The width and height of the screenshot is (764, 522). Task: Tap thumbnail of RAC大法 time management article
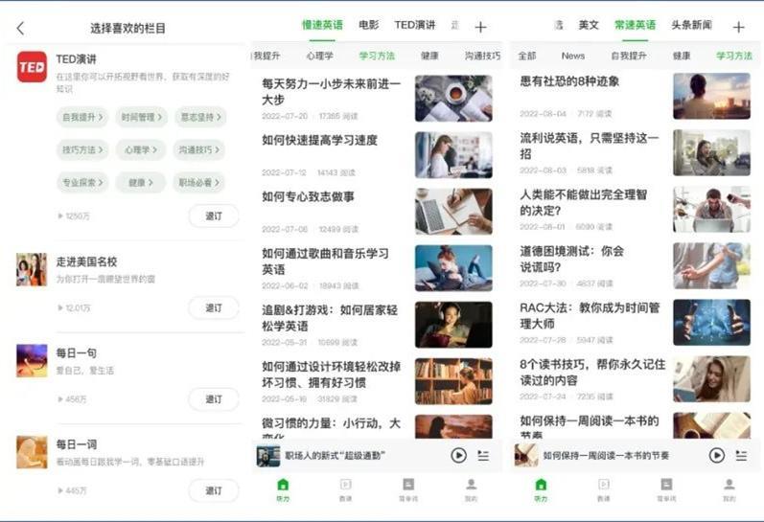(712, 323)
